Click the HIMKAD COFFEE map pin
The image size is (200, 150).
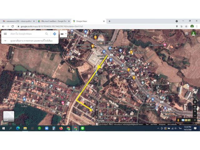pyautogui.click(x=92, y=46)
